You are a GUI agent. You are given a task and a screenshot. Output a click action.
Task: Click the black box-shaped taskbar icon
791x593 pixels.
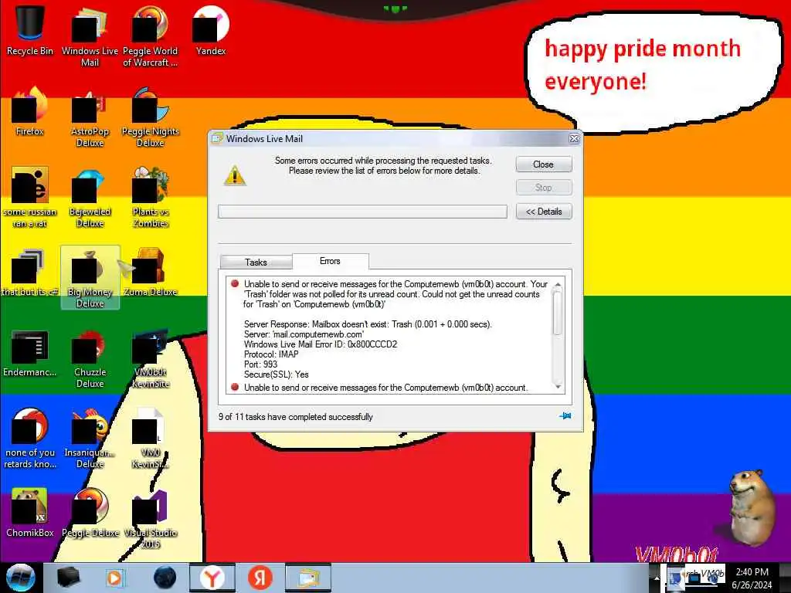(x=68, y=578)
